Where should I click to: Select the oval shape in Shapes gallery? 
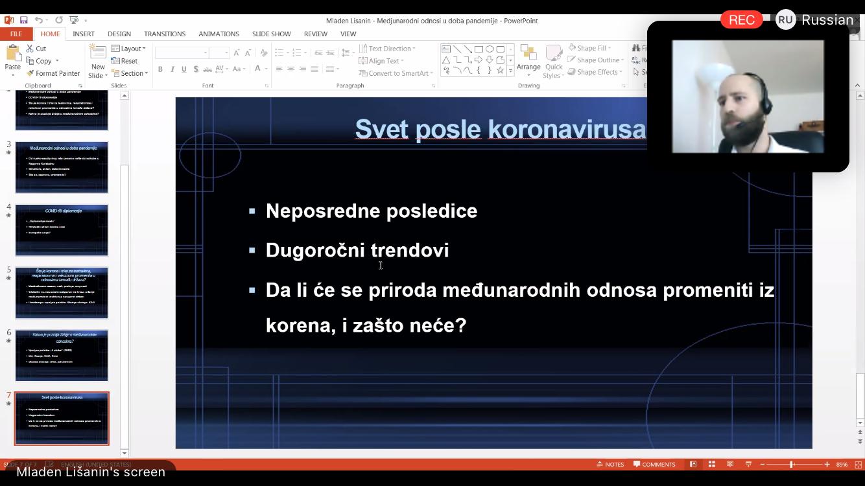pyautogui.click(x=490, y=49)
